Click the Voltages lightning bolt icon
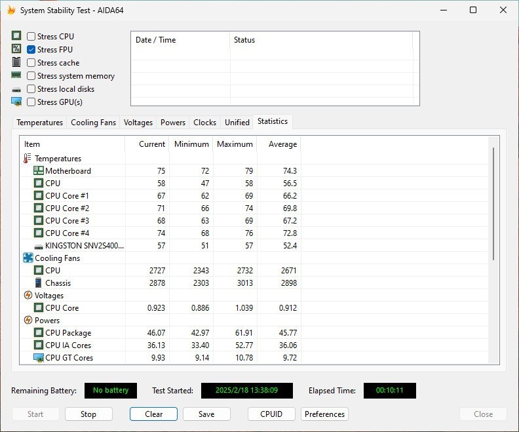The width and height of the screenshot is (519, 432). [28, 296]
